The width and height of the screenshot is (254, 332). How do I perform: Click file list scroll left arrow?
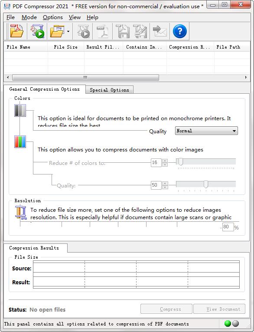[8, 77]
